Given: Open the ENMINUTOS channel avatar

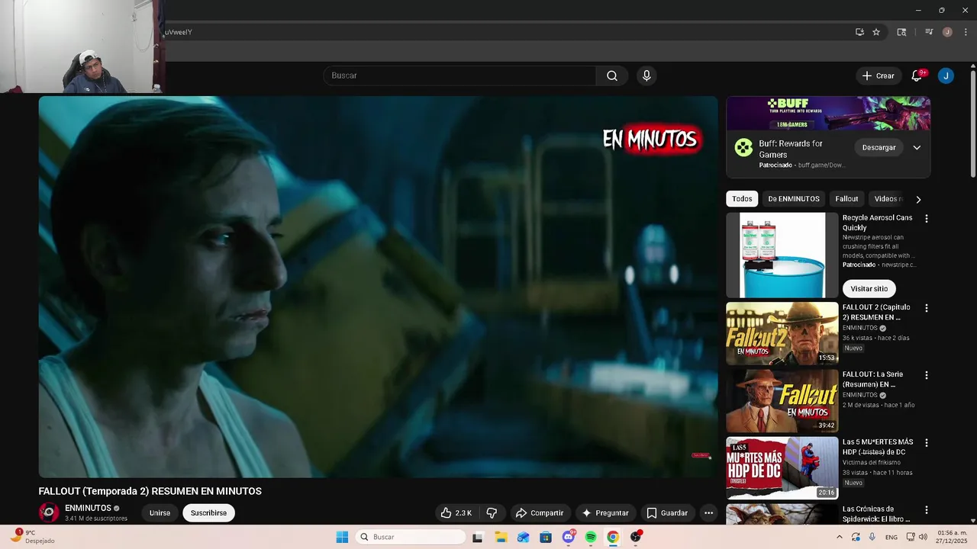Looking at the screenshot, I should [x=49, y=512].
